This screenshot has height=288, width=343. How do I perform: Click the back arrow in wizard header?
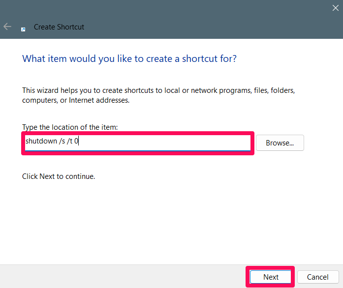(7, 27)
